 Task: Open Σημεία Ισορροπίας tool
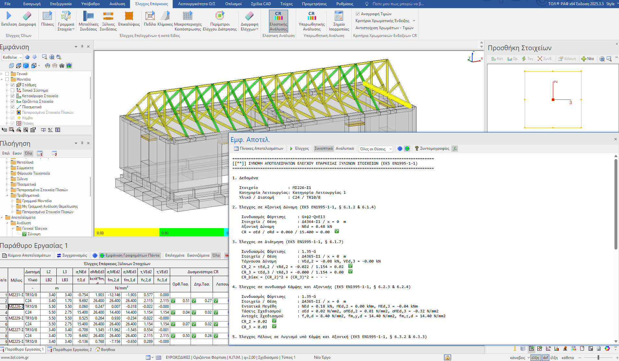coord(339,16)
